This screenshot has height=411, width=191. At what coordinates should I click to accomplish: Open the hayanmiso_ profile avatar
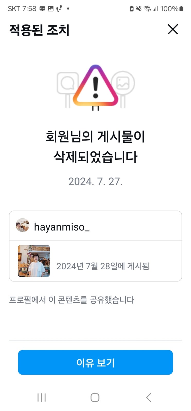23,225
